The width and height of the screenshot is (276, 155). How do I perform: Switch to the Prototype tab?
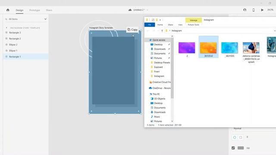click(x=34, y=10)
